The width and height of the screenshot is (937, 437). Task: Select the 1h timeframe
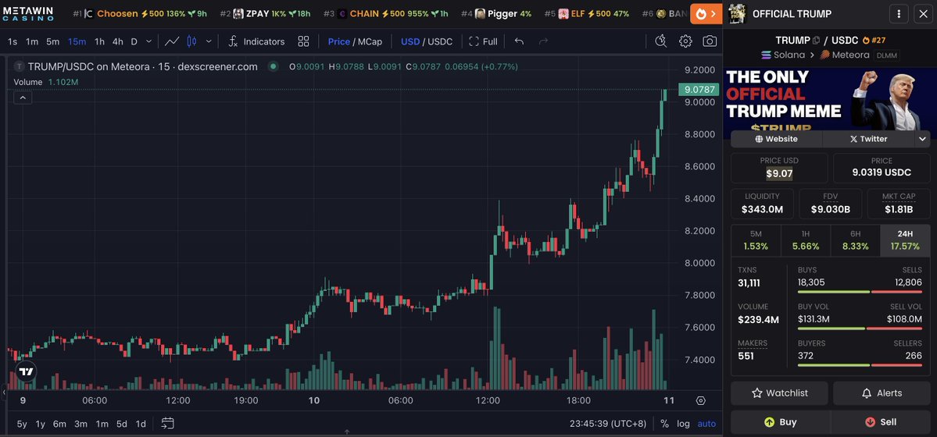[99, 41]
